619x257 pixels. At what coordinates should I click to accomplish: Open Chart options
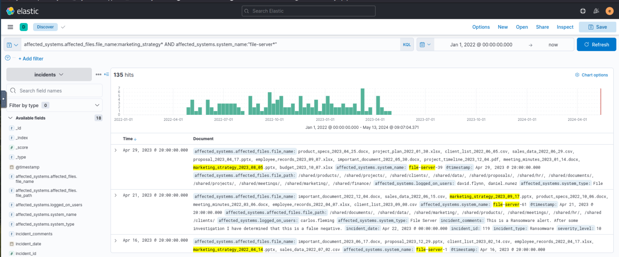[x=591, y=75]
